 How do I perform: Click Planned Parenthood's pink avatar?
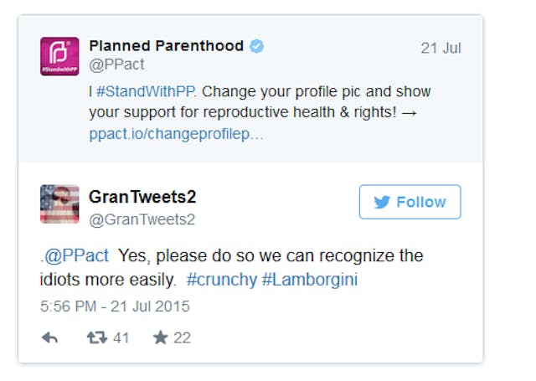tap(59, 56)
